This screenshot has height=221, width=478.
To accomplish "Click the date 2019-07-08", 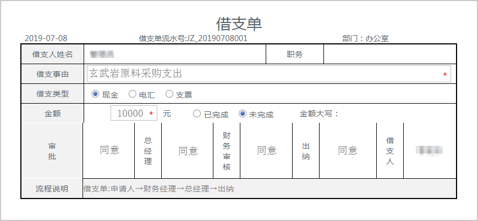I will point(46,38).
